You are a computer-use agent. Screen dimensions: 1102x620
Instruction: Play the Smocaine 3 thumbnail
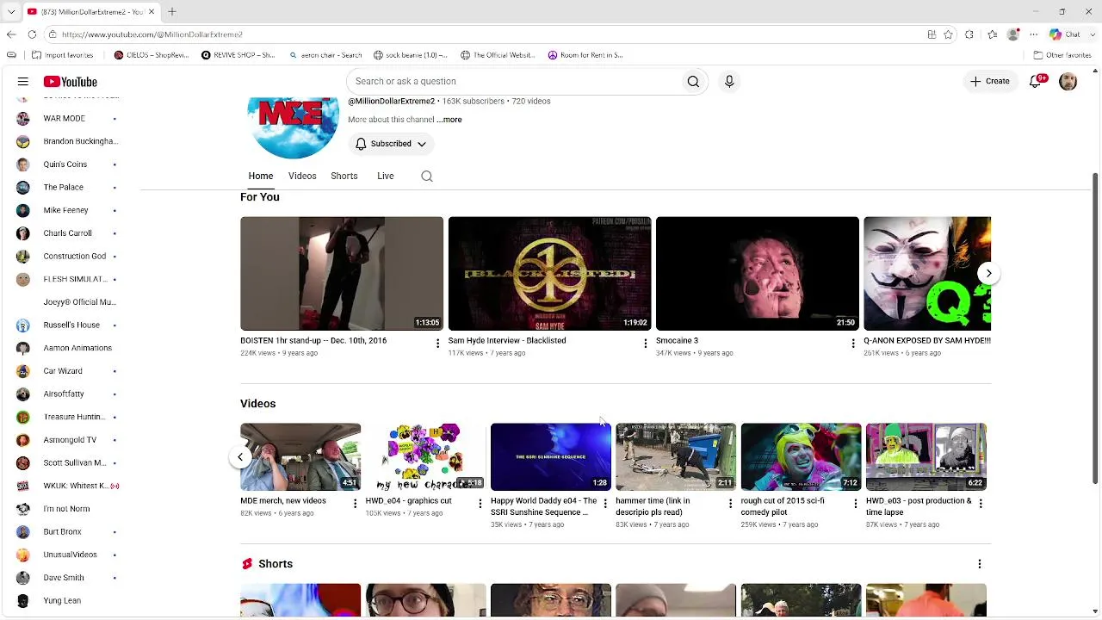(x=758, y=274)
